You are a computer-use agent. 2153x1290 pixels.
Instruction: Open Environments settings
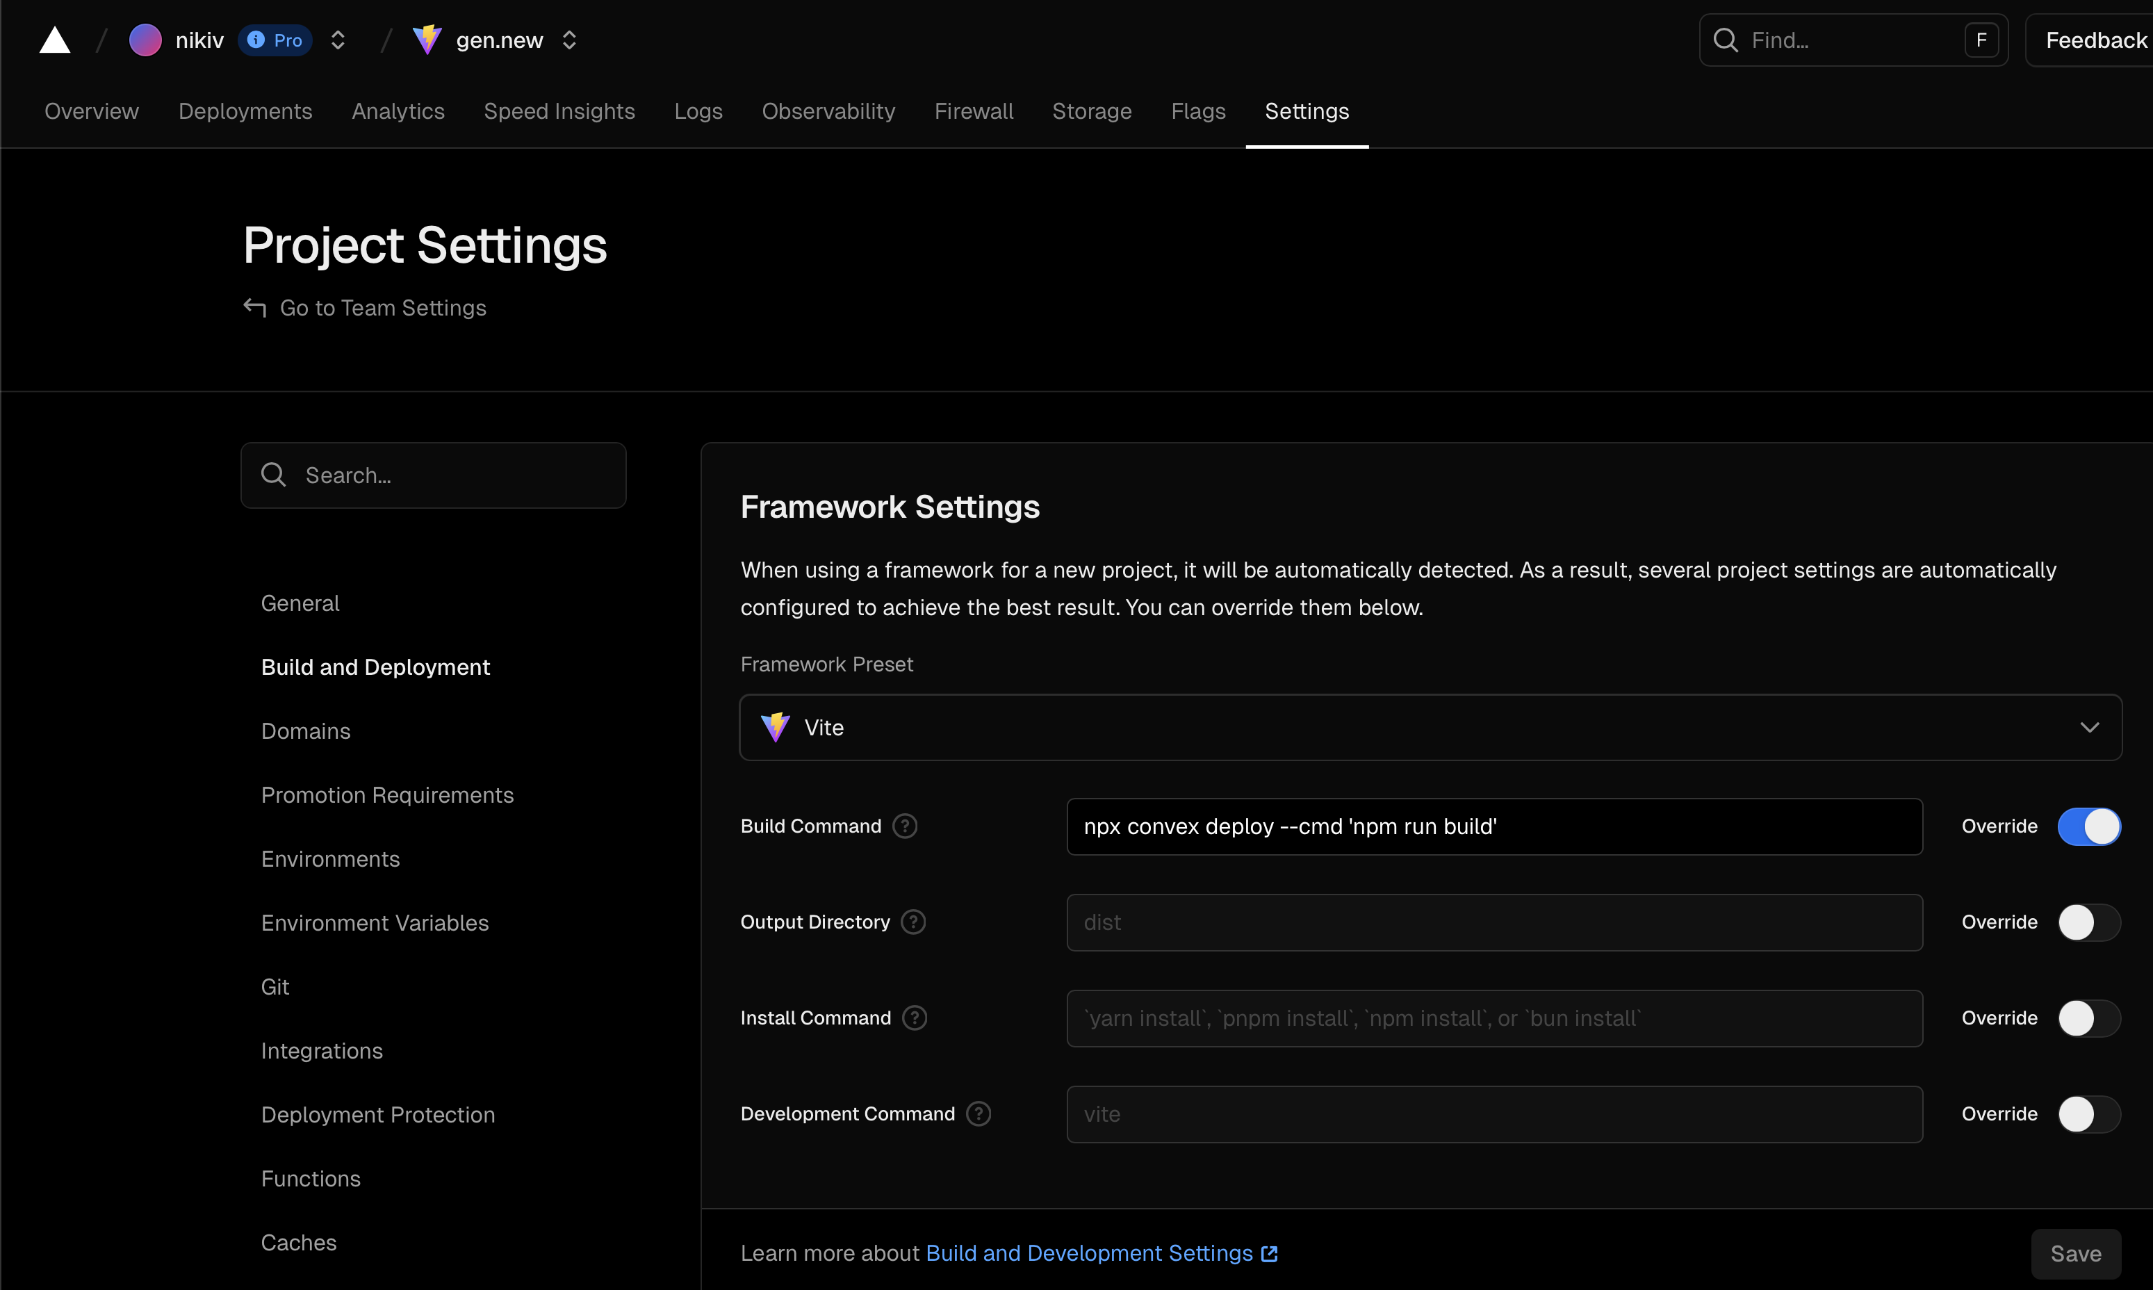(330, 859)
